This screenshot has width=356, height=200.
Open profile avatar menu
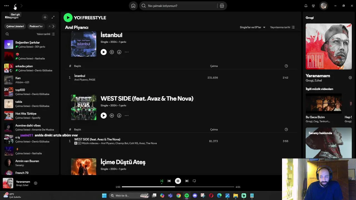(323, 6)
